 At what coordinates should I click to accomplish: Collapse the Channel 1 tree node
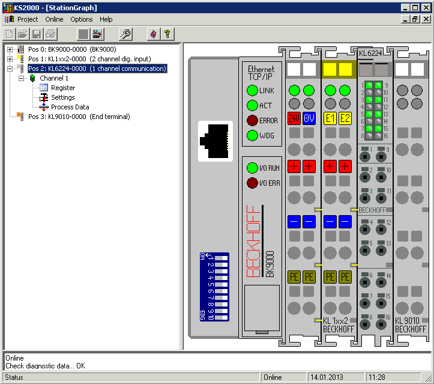pyautogui.click(x=22, y=78)
